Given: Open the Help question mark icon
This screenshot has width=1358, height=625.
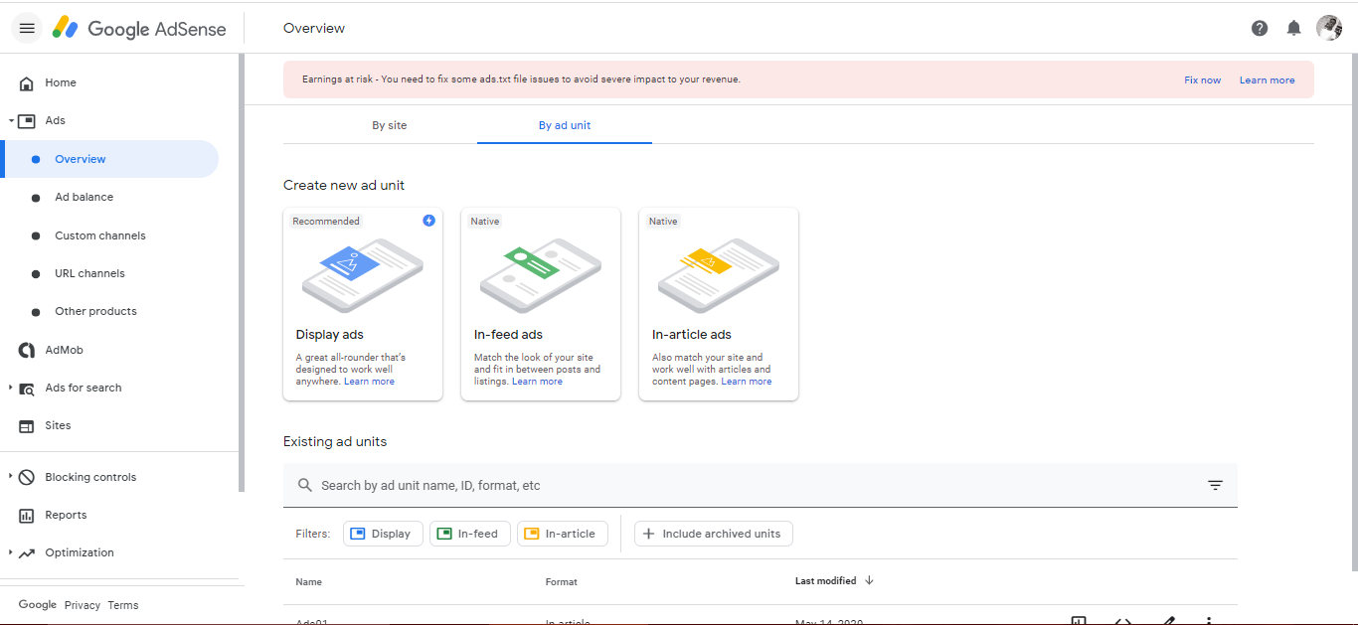Looking at the screenshot, I should (x=1260, y=28).
